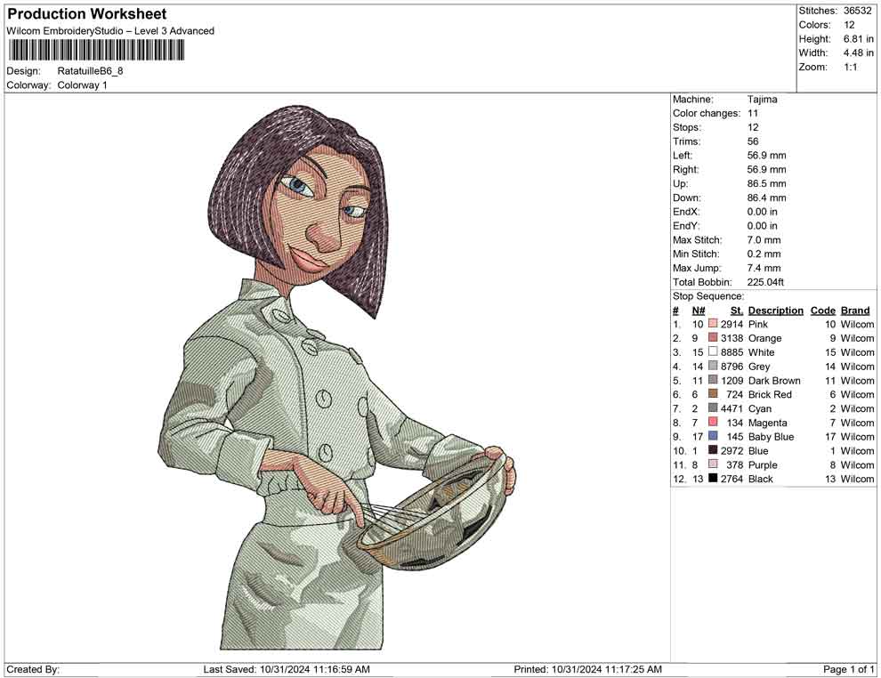Screen dimensions: 881x678
Task: Select the Brick Red thread swatch
Action: coord(713,394)
